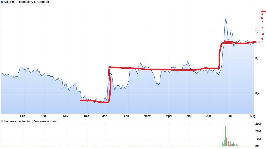Click the 30M volume axis label
Screen dimensions: 266x149
click(258, 124)
